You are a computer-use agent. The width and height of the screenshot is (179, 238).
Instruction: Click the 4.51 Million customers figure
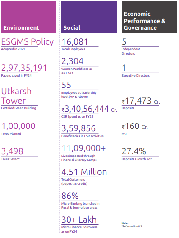click(x=84, y=172)
